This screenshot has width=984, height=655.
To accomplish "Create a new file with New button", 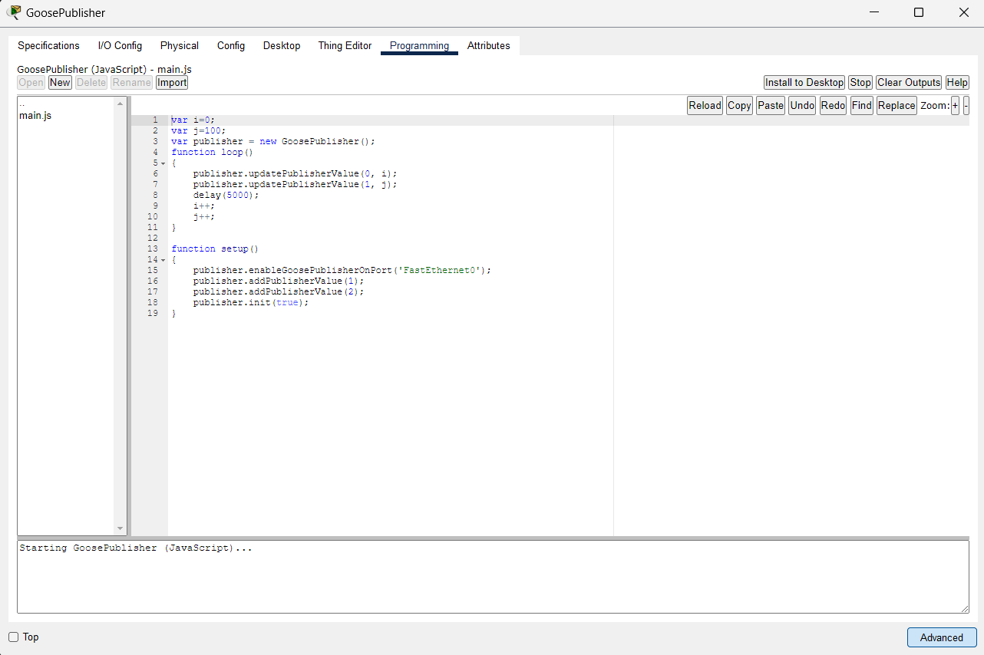I will click(x=60, y=83).
